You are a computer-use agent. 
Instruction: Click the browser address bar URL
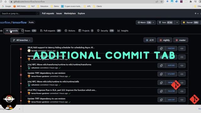click(29, 2)
